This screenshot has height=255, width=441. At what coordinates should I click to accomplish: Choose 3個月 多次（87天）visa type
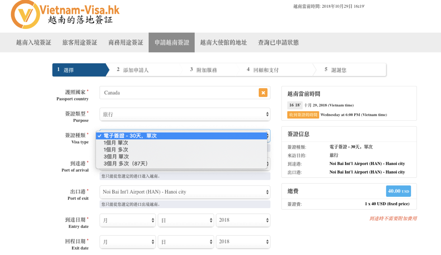126,164
